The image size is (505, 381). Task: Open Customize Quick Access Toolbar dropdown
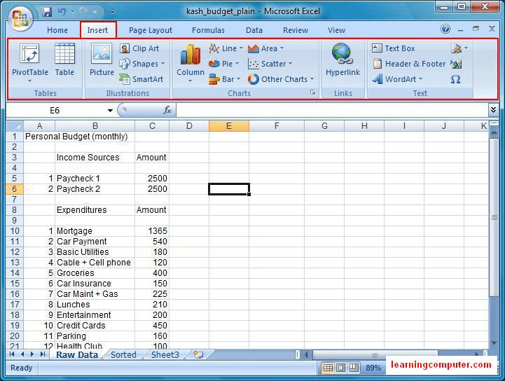pos(112,12)
